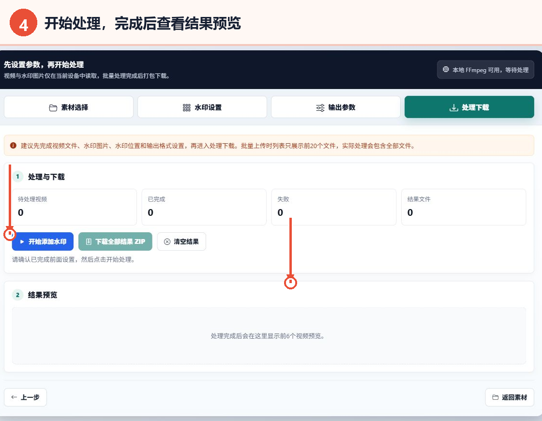Click the circled X icon in 清空结果
Image resolution: width=542 pixels, height=421 pixels.
[x=167, y=241]
